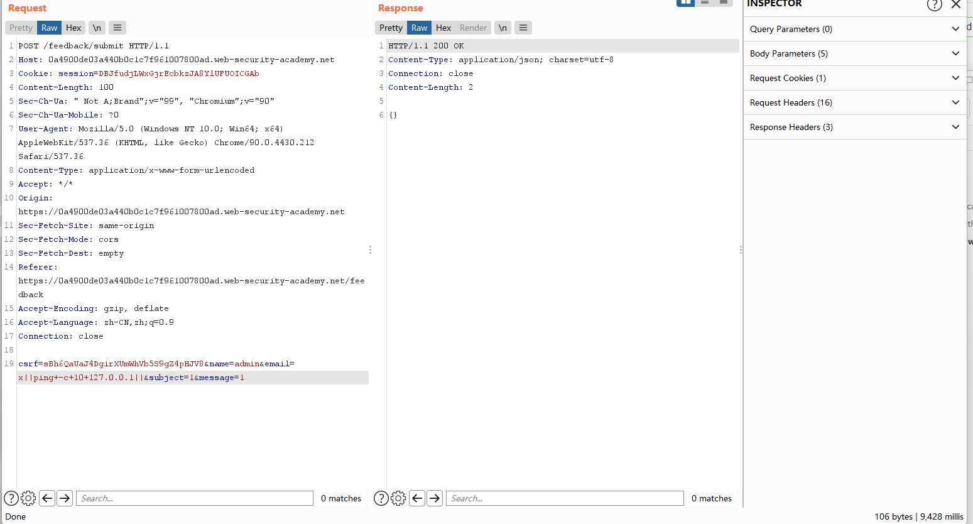Expand Request Cookies (1) section
This screenshot has width=973, height=524.
click(x=854, y=78)
